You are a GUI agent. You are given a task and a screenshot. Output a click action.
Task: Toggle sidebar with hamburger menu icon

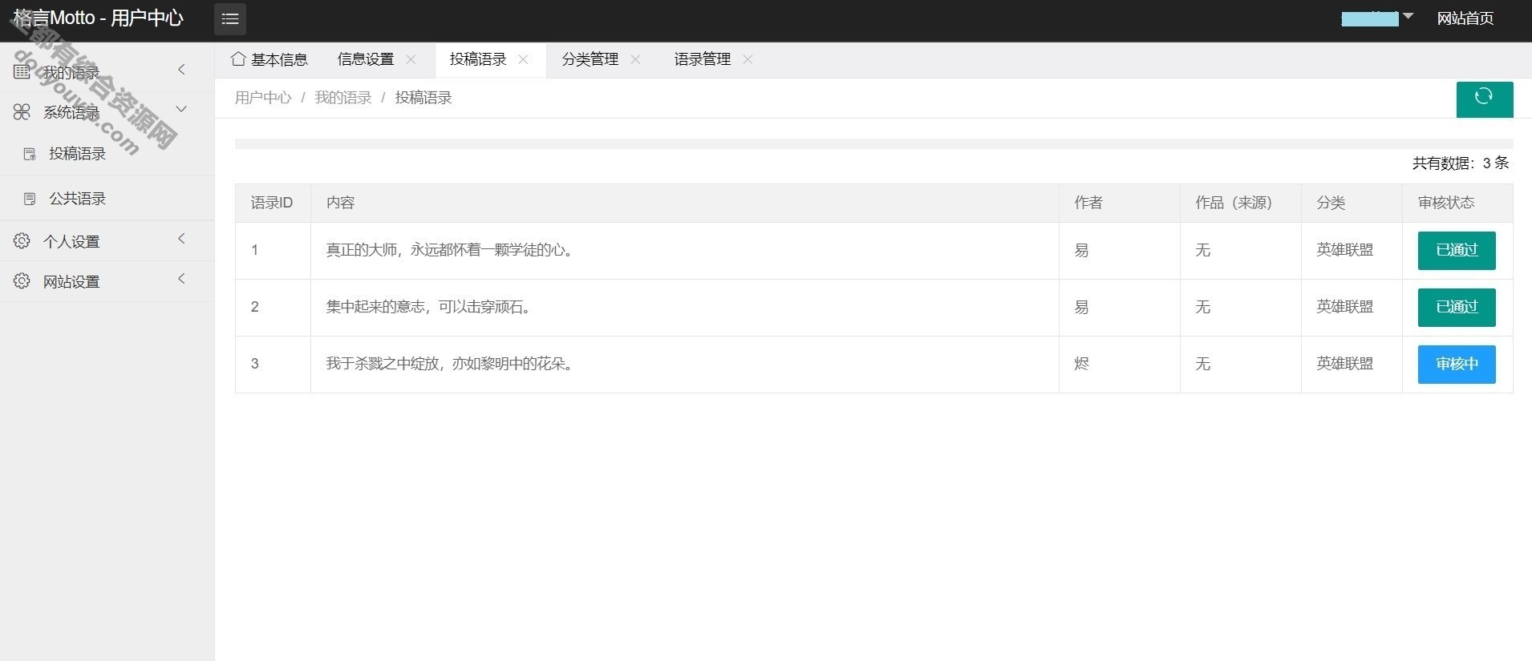coord(230,19)
